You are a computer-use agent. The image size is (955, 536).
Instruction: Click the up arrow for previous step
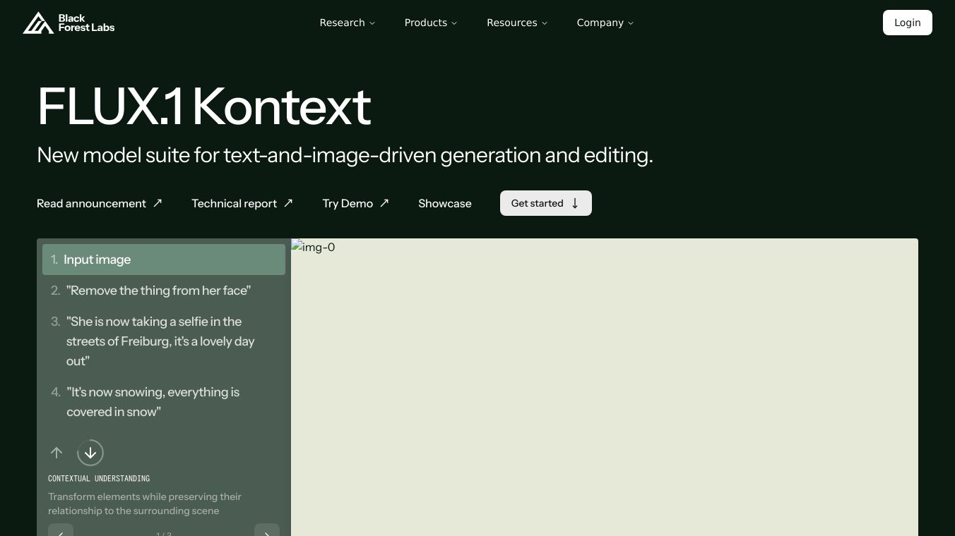coord(57,453)
